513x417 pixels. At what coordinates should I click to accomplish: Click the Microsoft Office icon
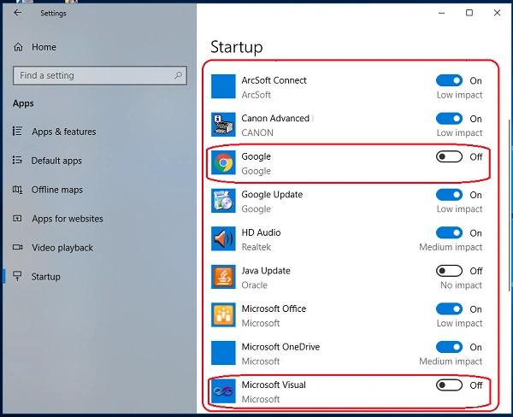point(223,315)
